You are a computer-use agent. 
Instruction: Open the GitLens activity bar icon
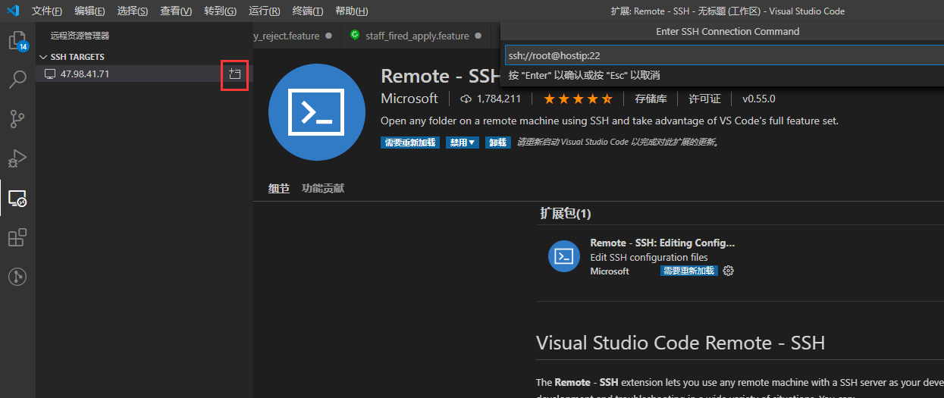pyautogui.click(x=17, y=277)
